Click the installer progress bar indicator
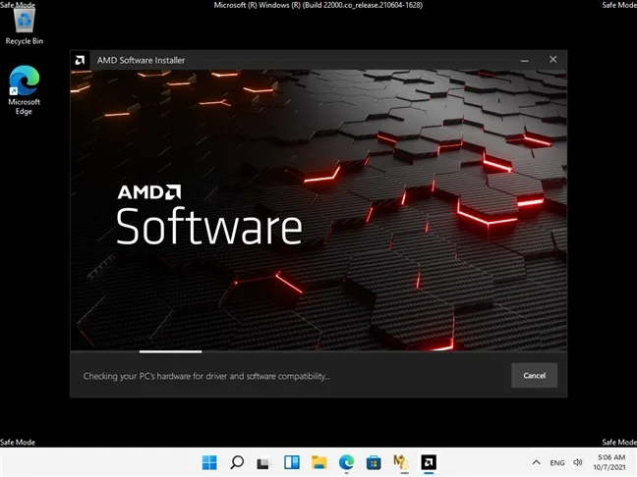Viewport: 637px width, 477px height. pyautogui.click(x=170, y=351)
